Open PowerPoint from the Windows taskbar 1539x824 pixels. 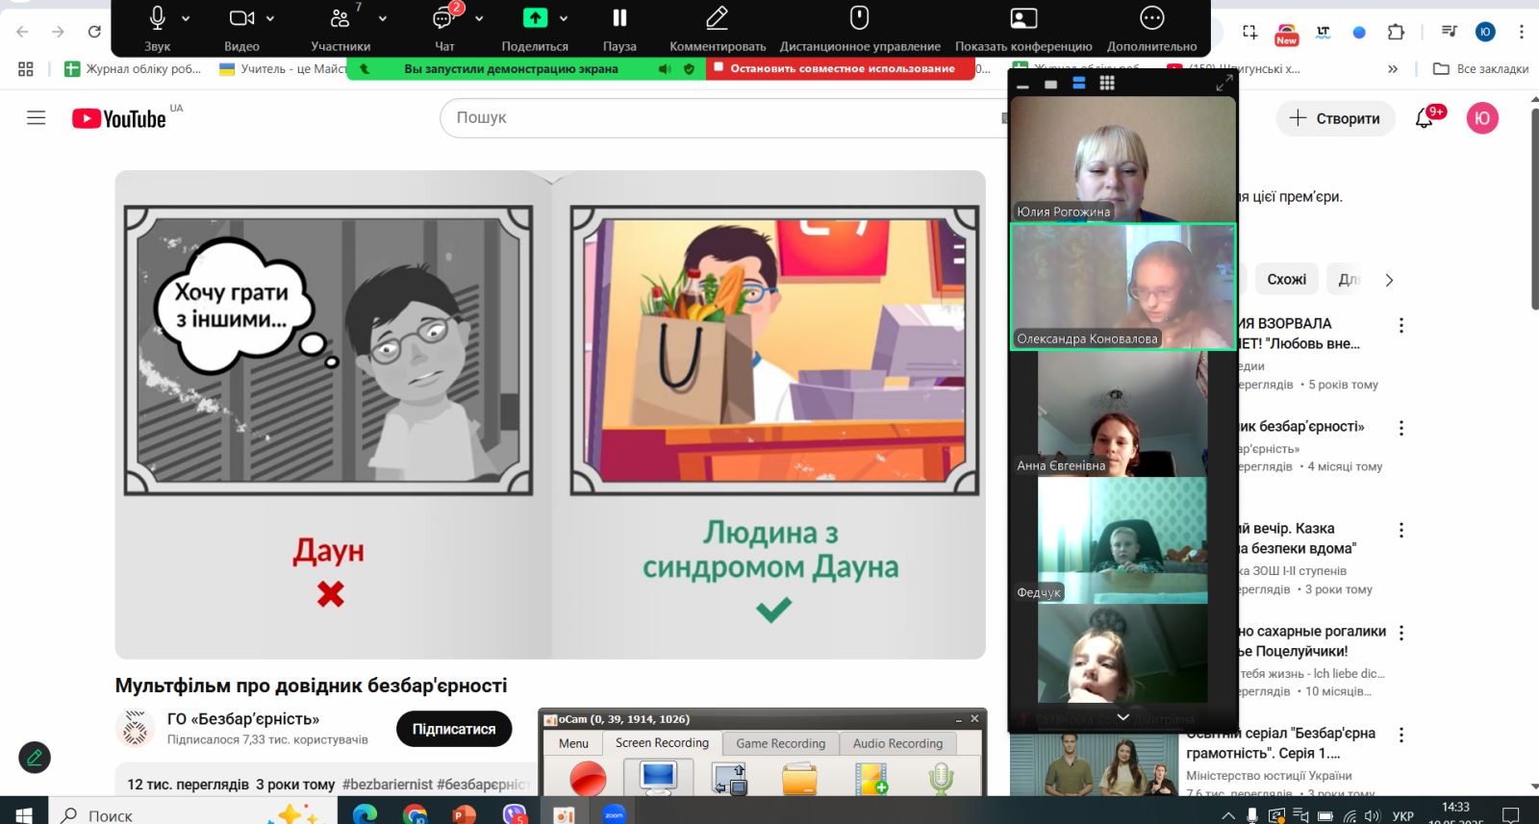point(465,814)
